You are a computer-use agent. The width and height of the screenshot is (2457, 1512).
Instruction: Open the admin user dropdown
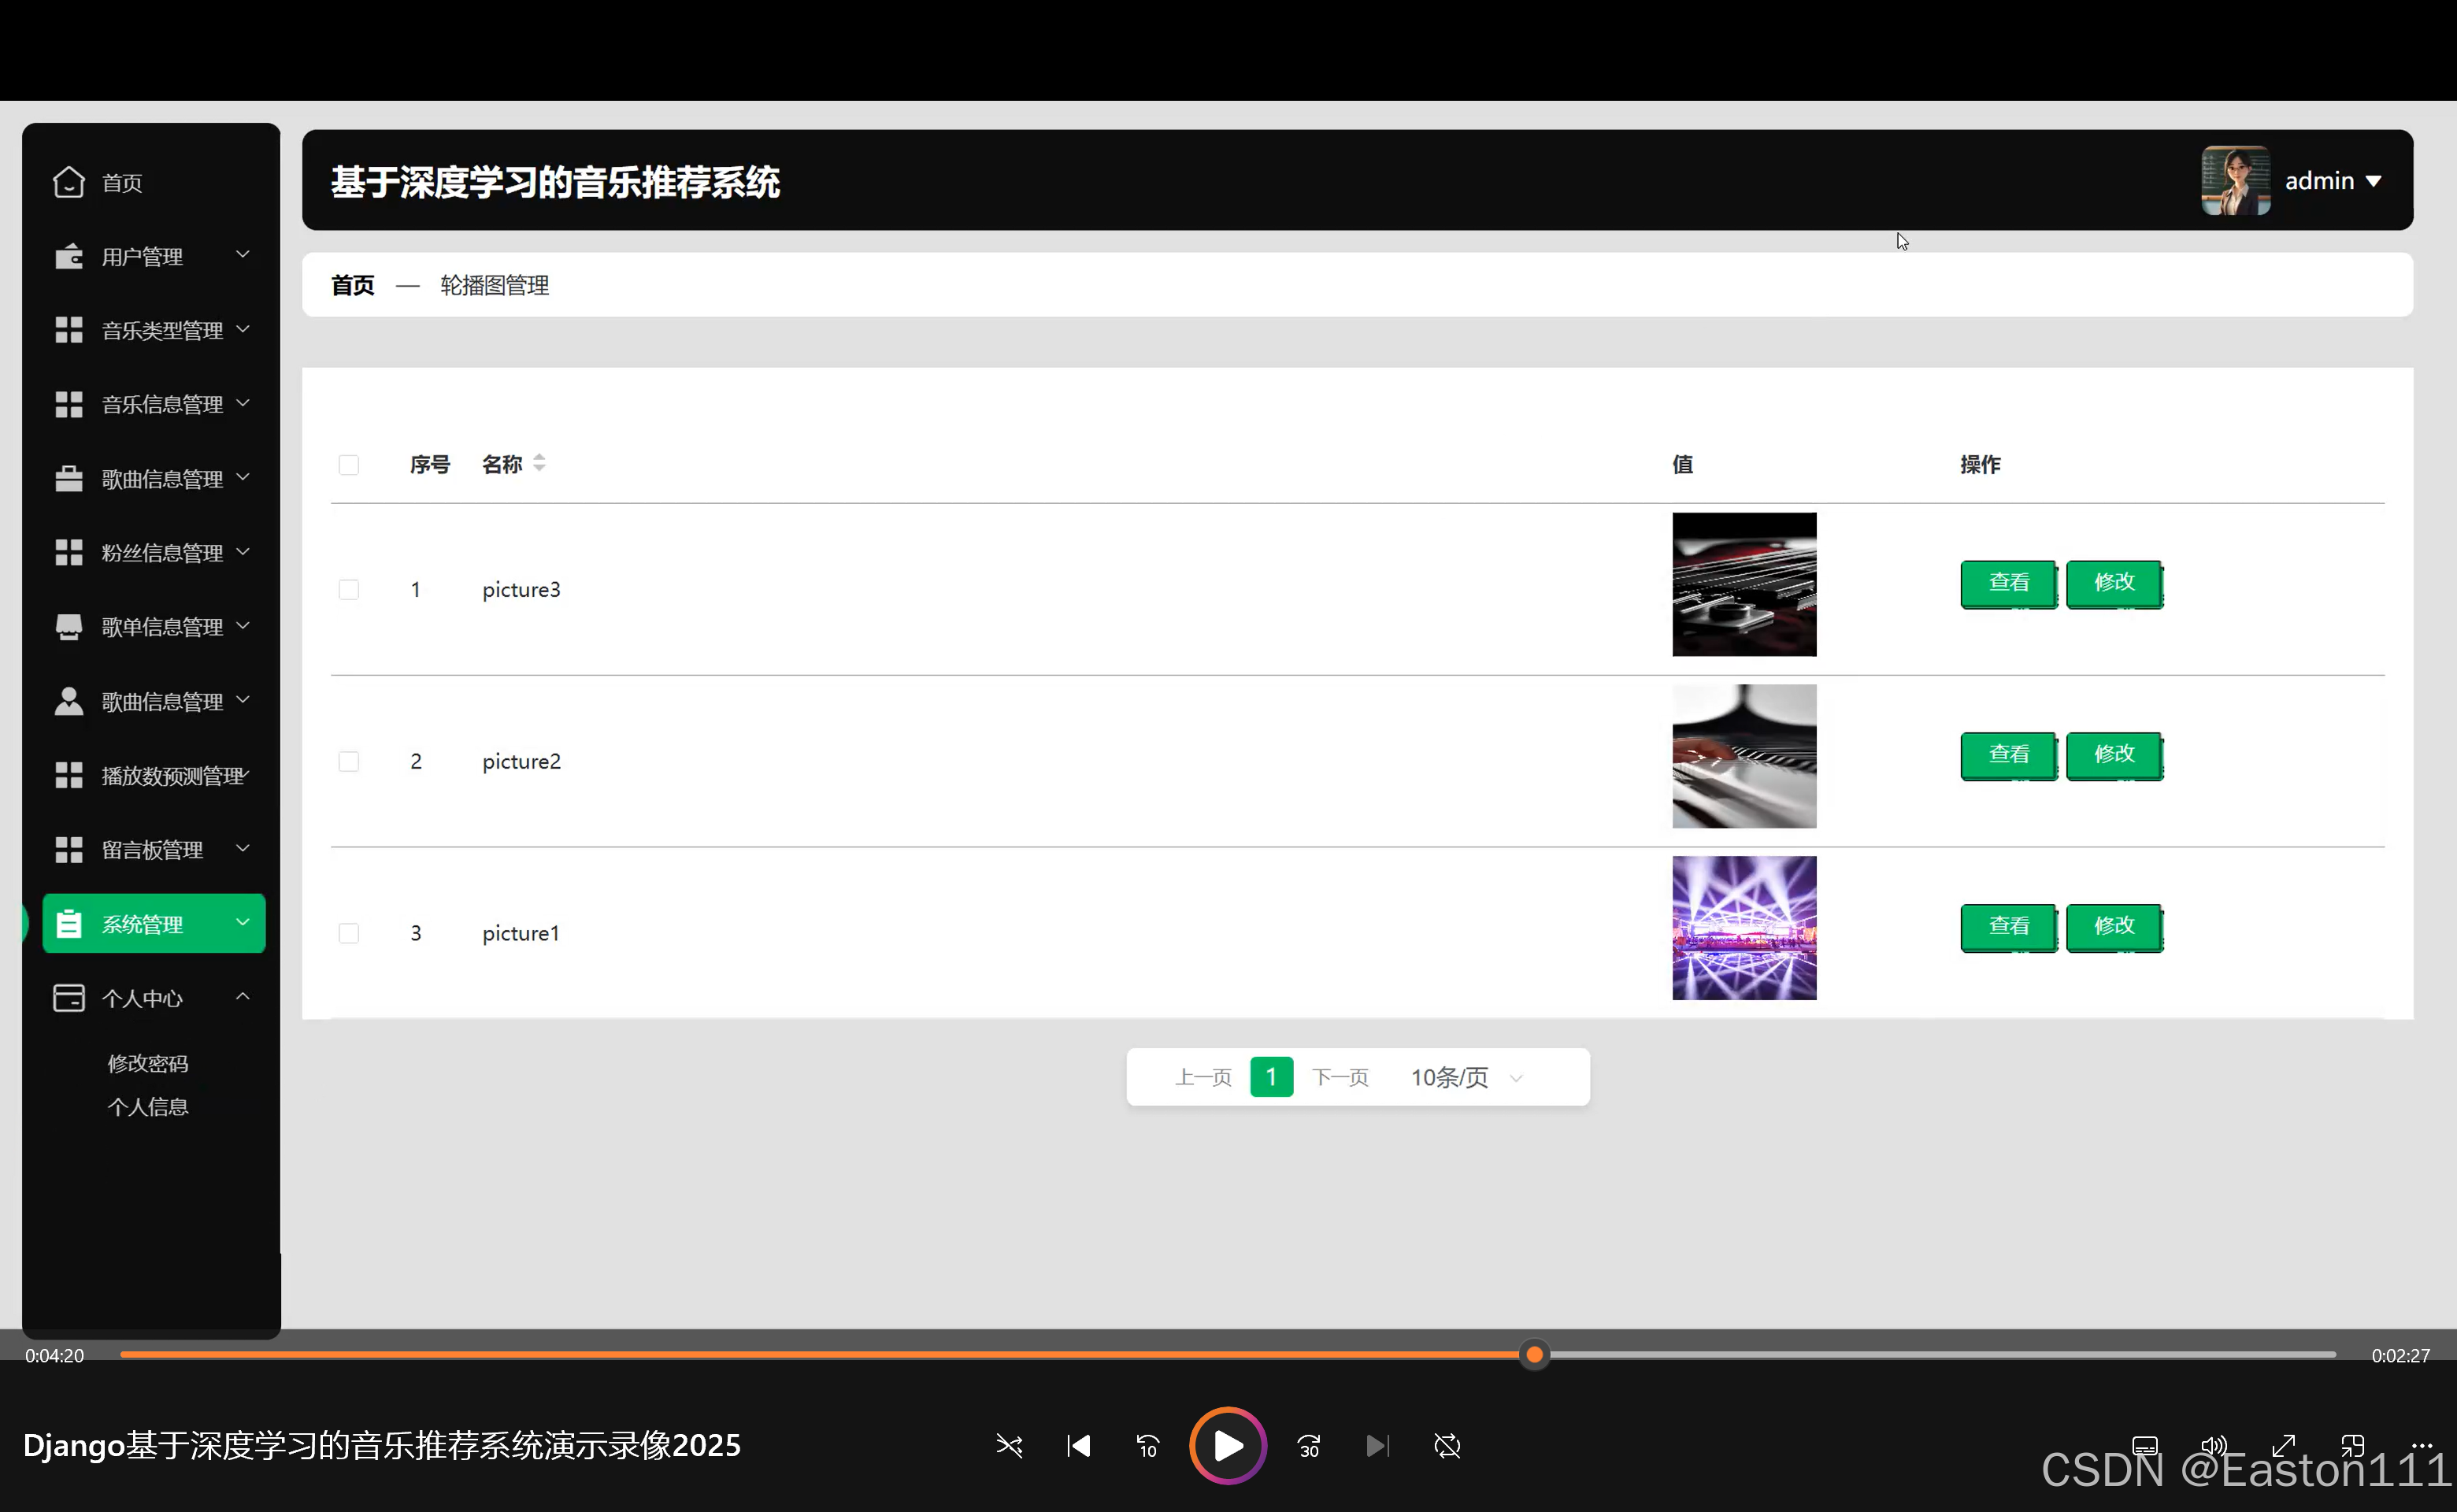tap(2332, 181)
